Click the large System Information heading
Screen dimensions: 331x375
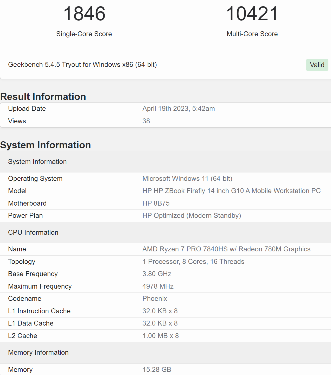tap(46, 145)
